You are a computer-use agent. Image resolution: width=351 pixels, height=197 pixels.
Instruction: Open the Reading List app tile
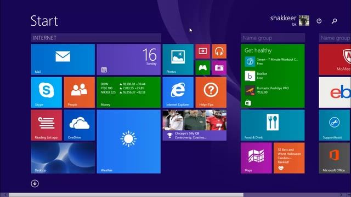pos(46,125)
